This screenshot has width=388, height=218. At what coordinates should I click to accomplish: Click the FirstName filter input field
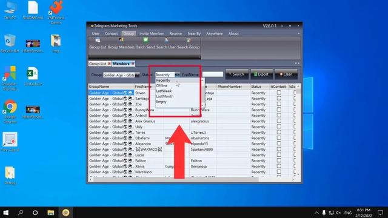click(x=213, y=74)
